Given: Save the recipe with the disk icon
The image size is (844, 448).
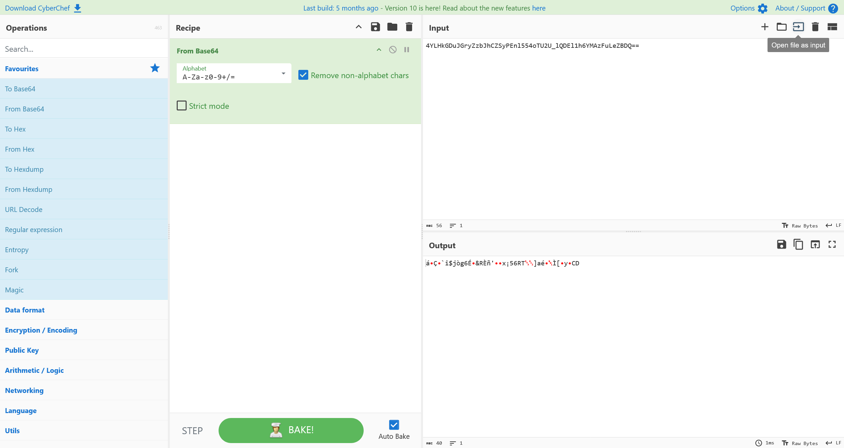Looking at the screenshot, I should pos(375,27).
